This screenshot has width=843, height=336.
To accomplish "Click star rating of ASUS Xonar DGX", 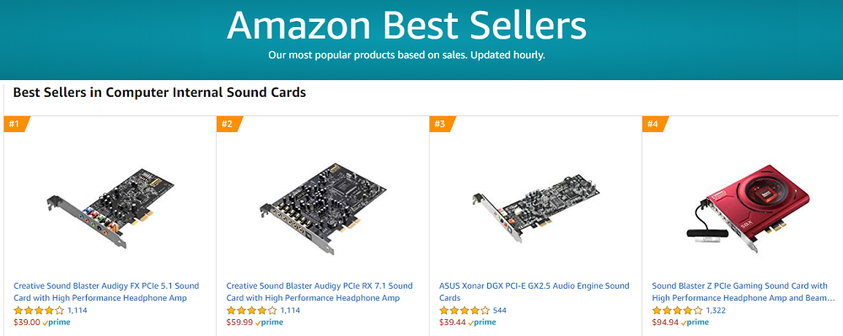I will 464,310.
